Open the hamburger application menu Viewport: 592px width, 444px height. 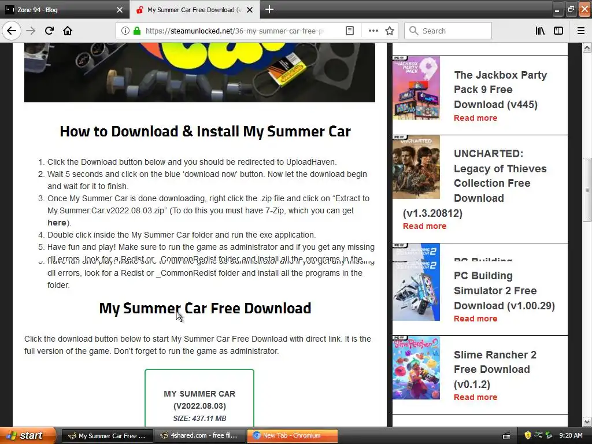pos(581,31)
